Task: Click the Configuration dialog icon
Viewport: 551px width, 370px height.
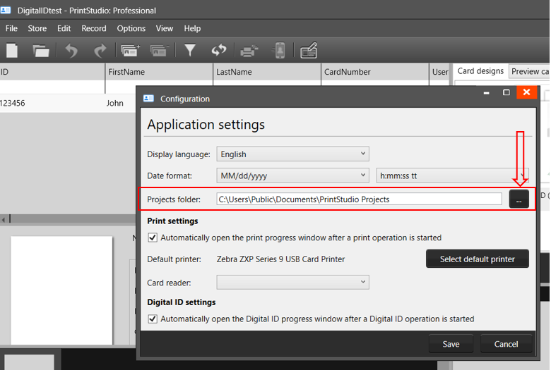Action: pyautogui.click(x=148, y=99)
